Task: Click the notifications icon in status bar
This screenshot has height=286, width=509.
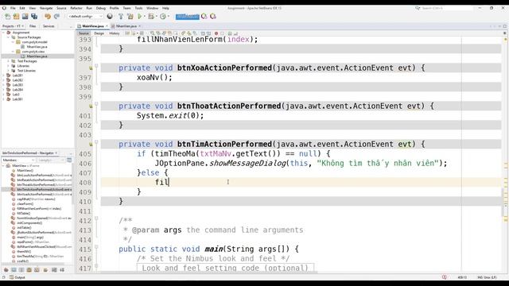Action: [x=444, y=277]
